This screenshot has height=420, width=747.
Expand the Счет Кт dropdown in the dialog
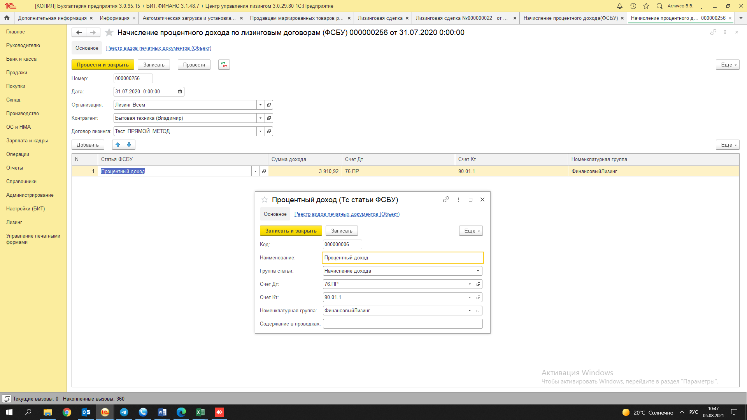(x=470, y=297)
